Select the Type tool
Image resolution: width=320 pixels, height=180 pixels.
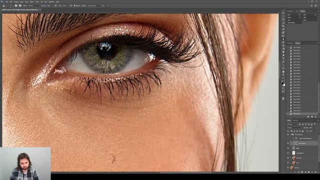point(283,58)
